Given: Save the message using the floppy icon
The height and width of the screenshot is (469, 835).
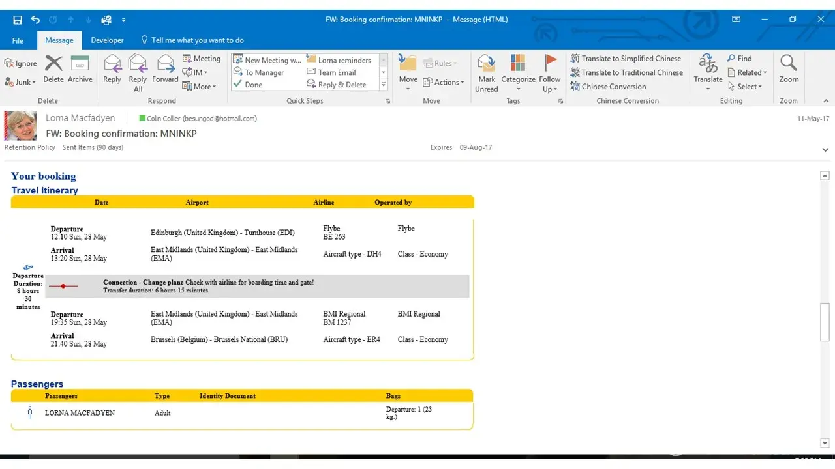Looking at the screenshot, I should click(18, 20).
